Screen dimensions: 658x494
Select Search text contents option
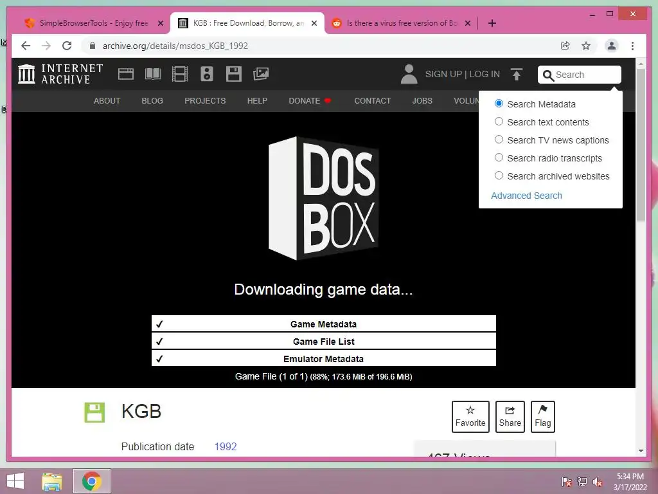[499, 122]
